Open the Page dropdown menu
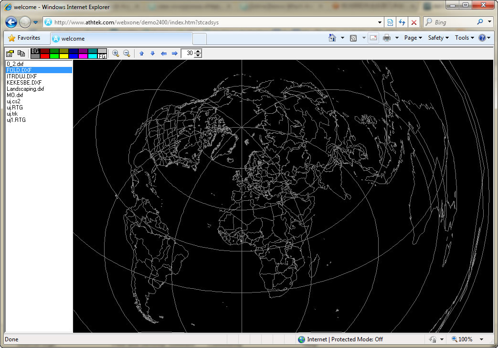The image size is (498, 348). (x=413, y=38)
